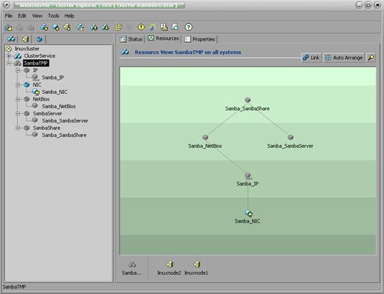This screenshot has width=384, height=294.
Task: Click the magnifier icon beside Auto Arrange
Action: coord(371,58)
